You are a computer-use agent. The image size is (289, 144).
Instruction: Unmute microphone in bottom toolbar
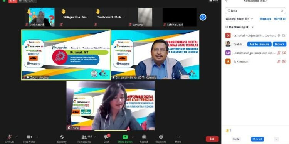[10, 139]
